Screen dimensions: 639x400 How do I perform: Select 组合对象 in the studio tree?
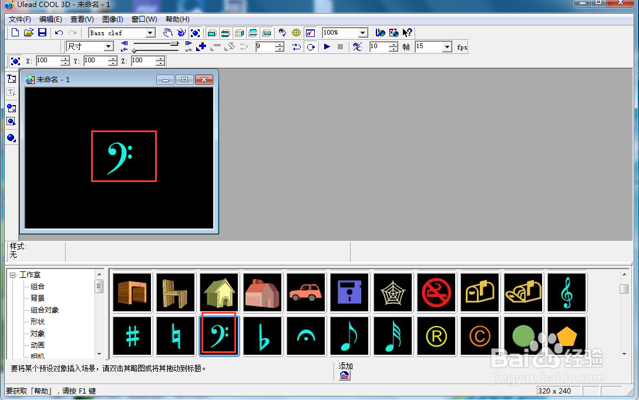45,310
